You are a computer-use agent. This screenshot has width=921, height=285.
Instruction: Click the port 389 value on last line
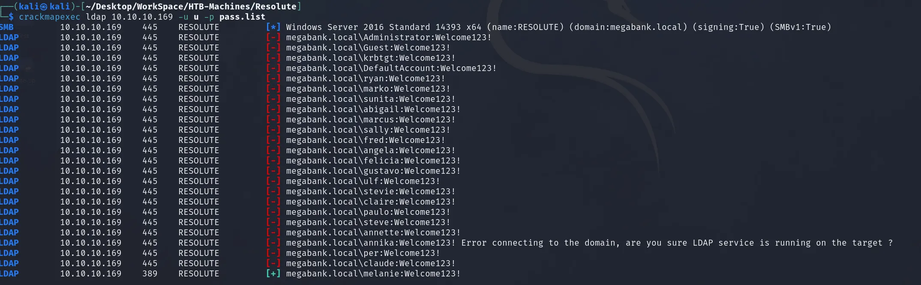(x=150, y=273)
